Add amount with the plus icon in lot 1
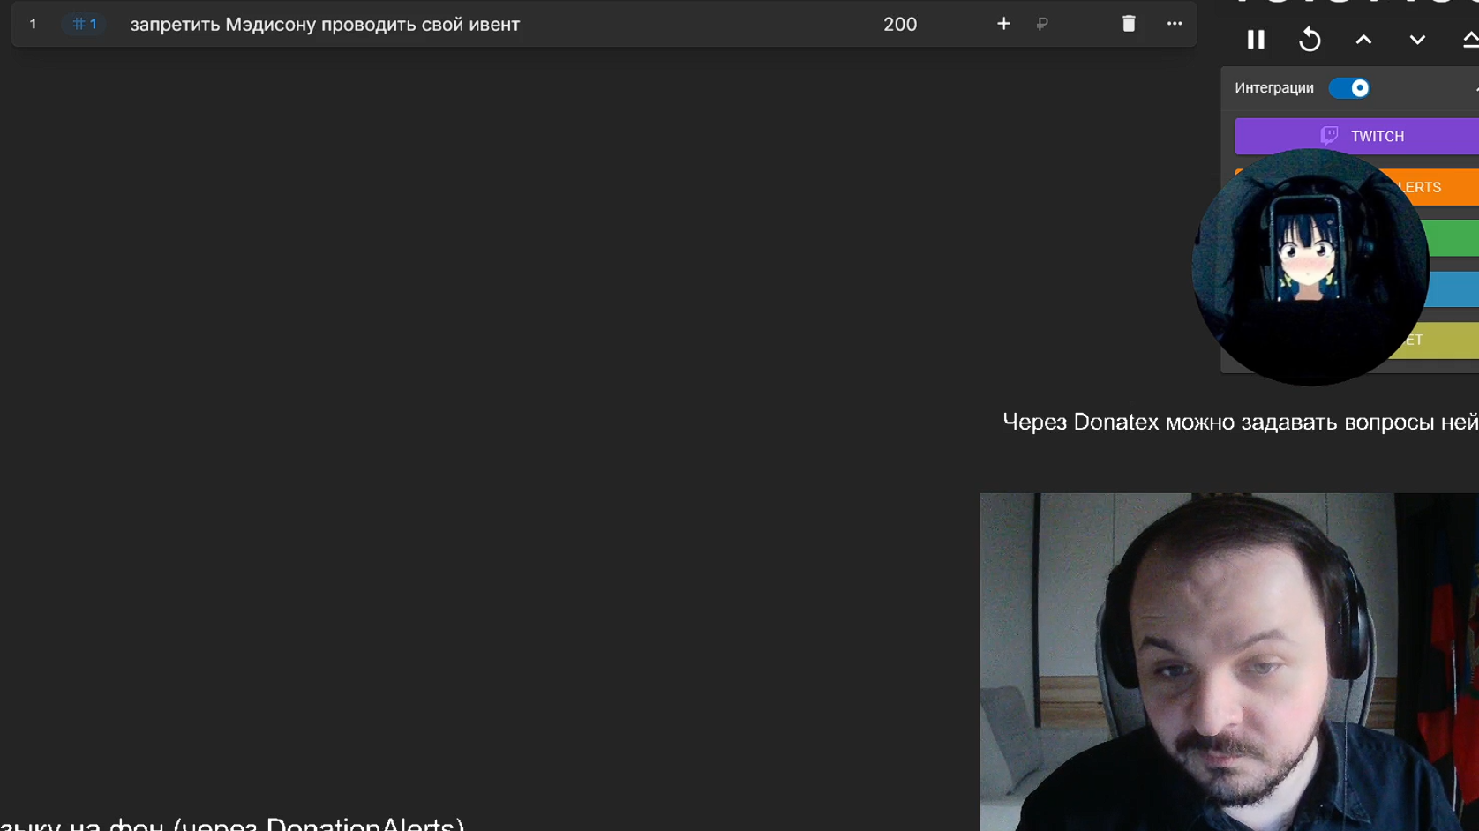The height and width of the screenshot is (831, 1479). point(1003,24)
